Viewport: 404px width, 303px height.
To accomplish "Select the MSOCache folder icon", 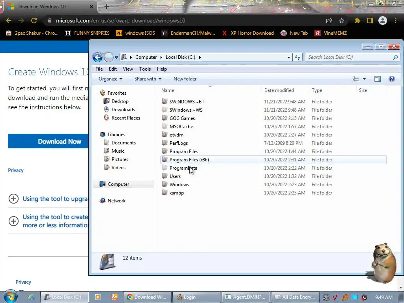I will point(165,126).
